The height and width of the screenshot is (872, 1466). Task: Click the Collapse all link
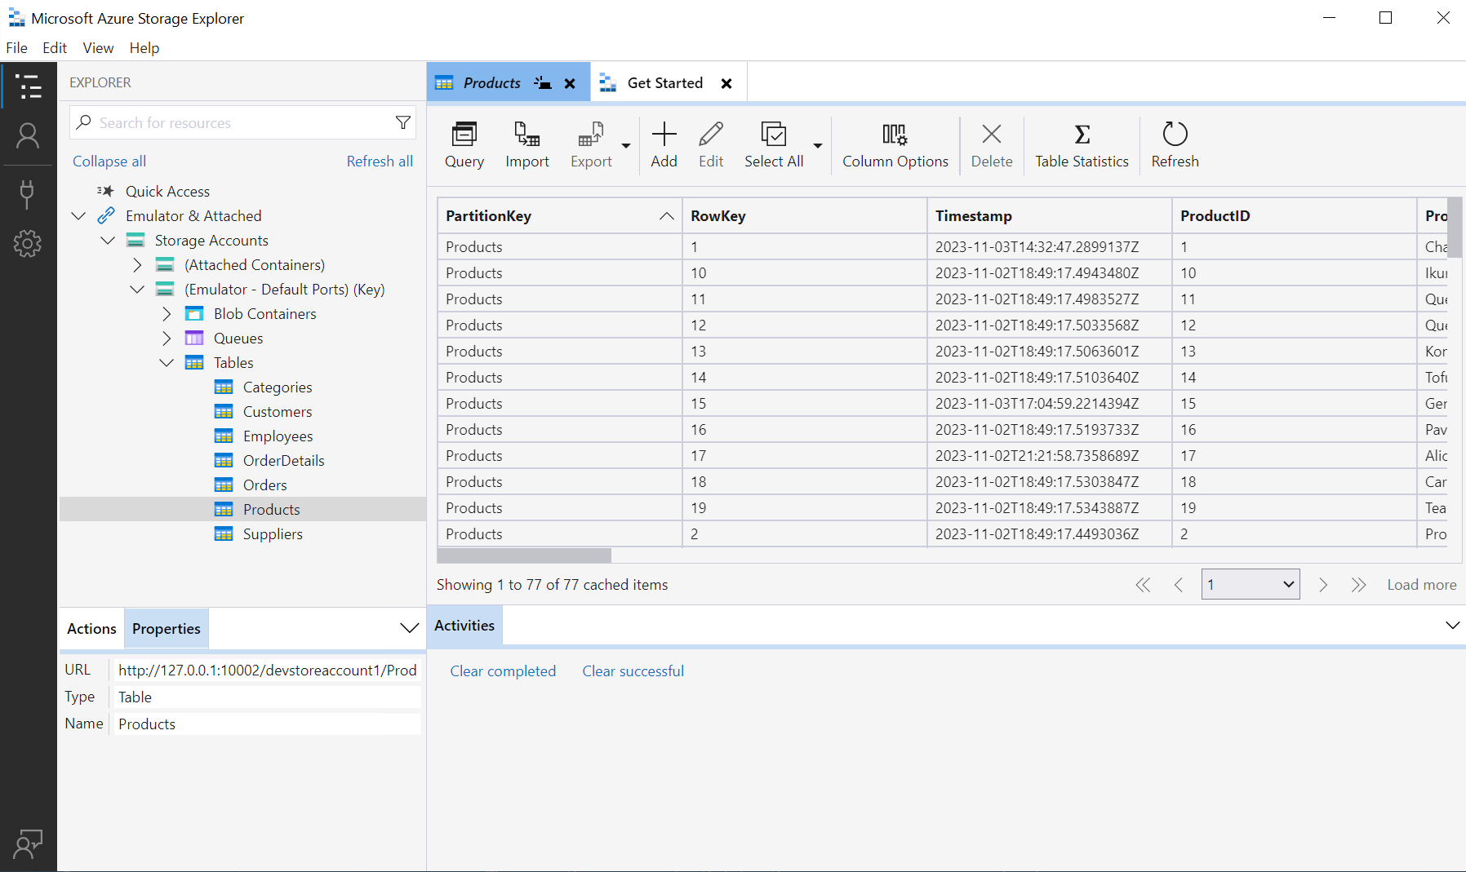tap(109, 162)
